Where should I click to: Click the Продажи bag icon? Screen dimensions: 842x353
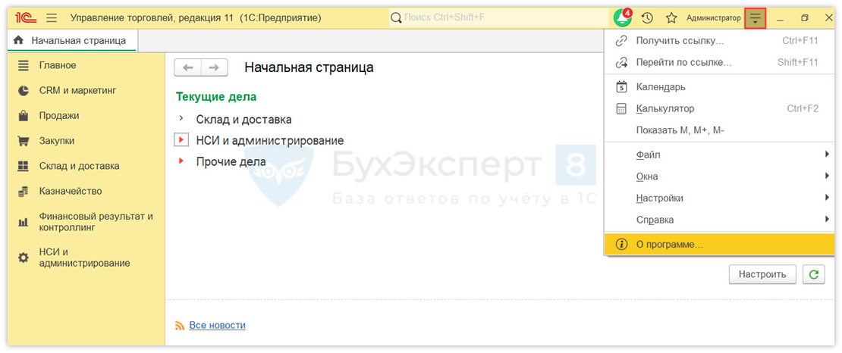(x=23, y=115)
